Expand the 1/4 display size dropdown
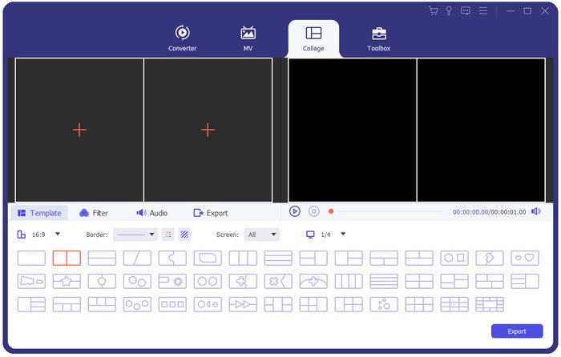561x357 pixels. tap(343, 234)
